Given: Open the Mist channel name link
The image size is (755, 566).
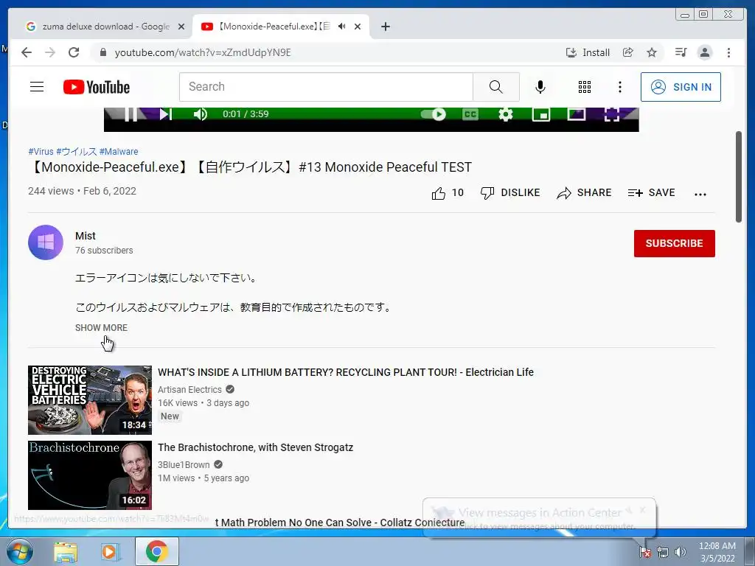Looking at the screenshot, I should coord(86,236).
